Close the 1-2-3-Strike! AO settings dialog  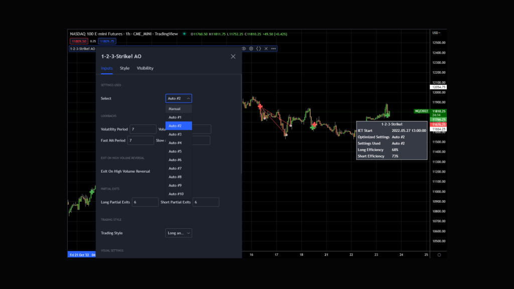coord(233,56)
